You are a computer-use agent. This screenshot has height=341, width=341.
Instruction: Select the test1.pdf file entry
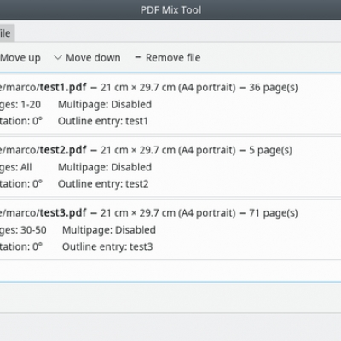click(170, 104)
